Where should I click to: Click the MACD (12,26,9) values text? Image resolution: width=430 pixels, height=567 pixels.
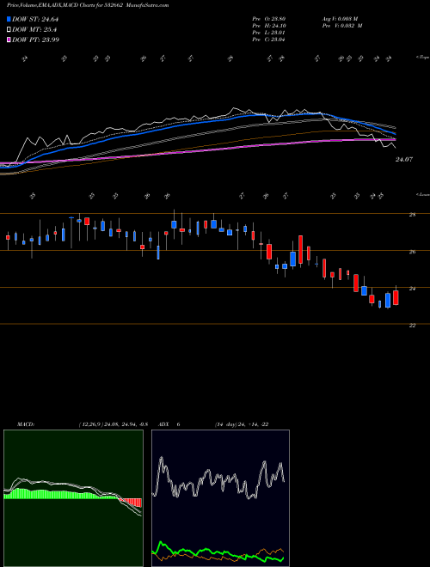[x=113, y=424]
